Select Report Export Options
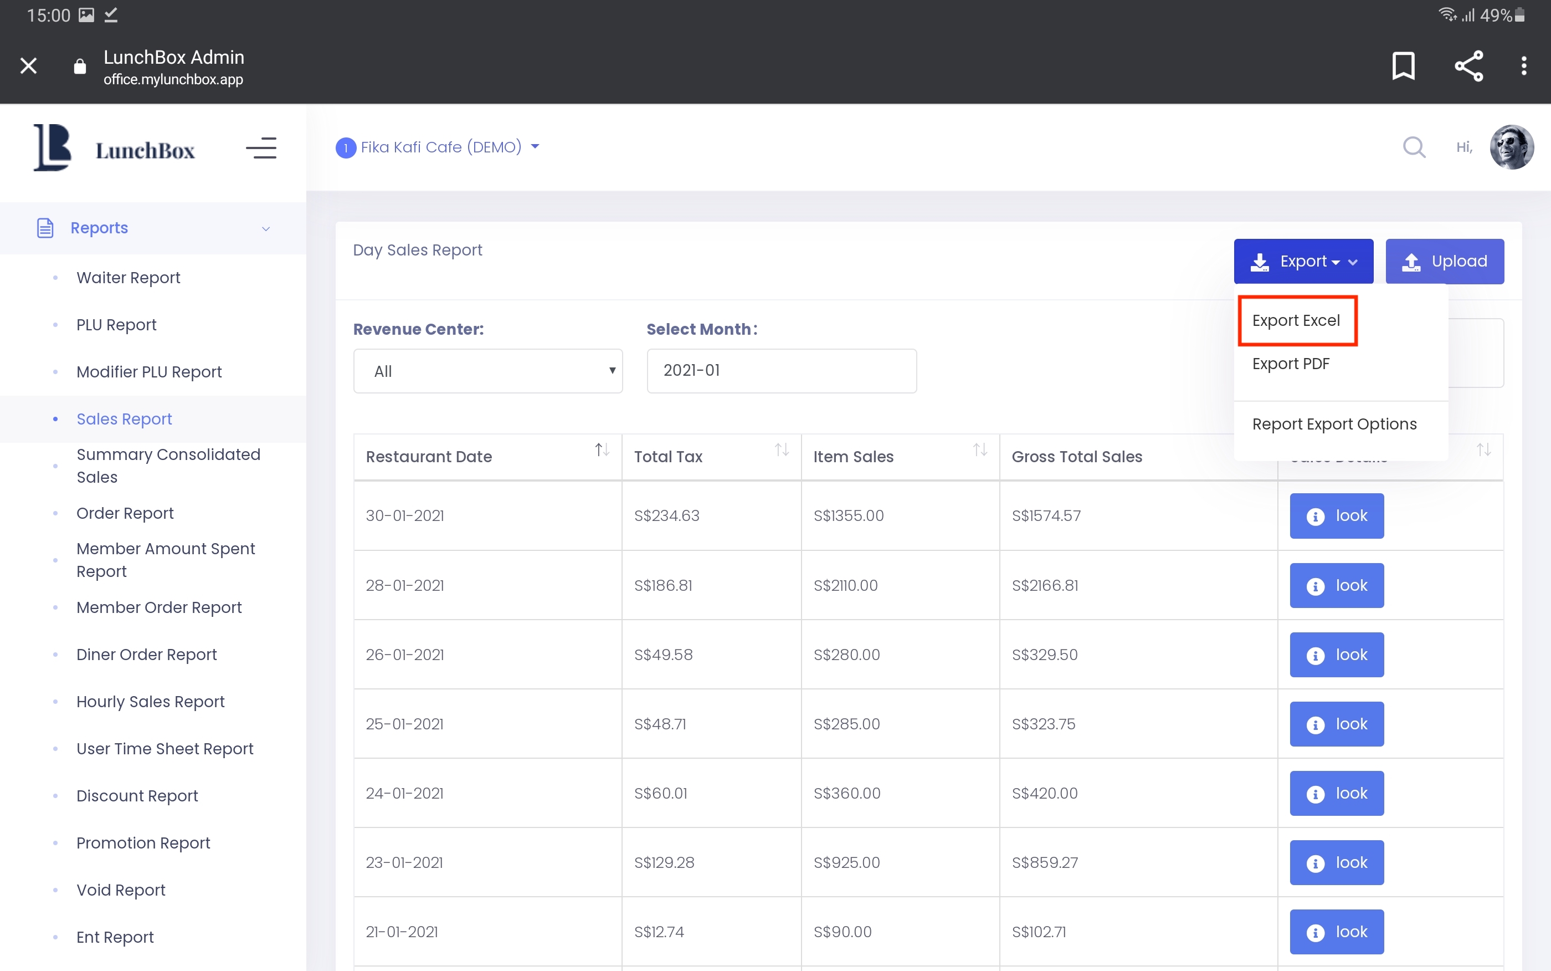This screenshot has height=971, width=1551. 1334,424
